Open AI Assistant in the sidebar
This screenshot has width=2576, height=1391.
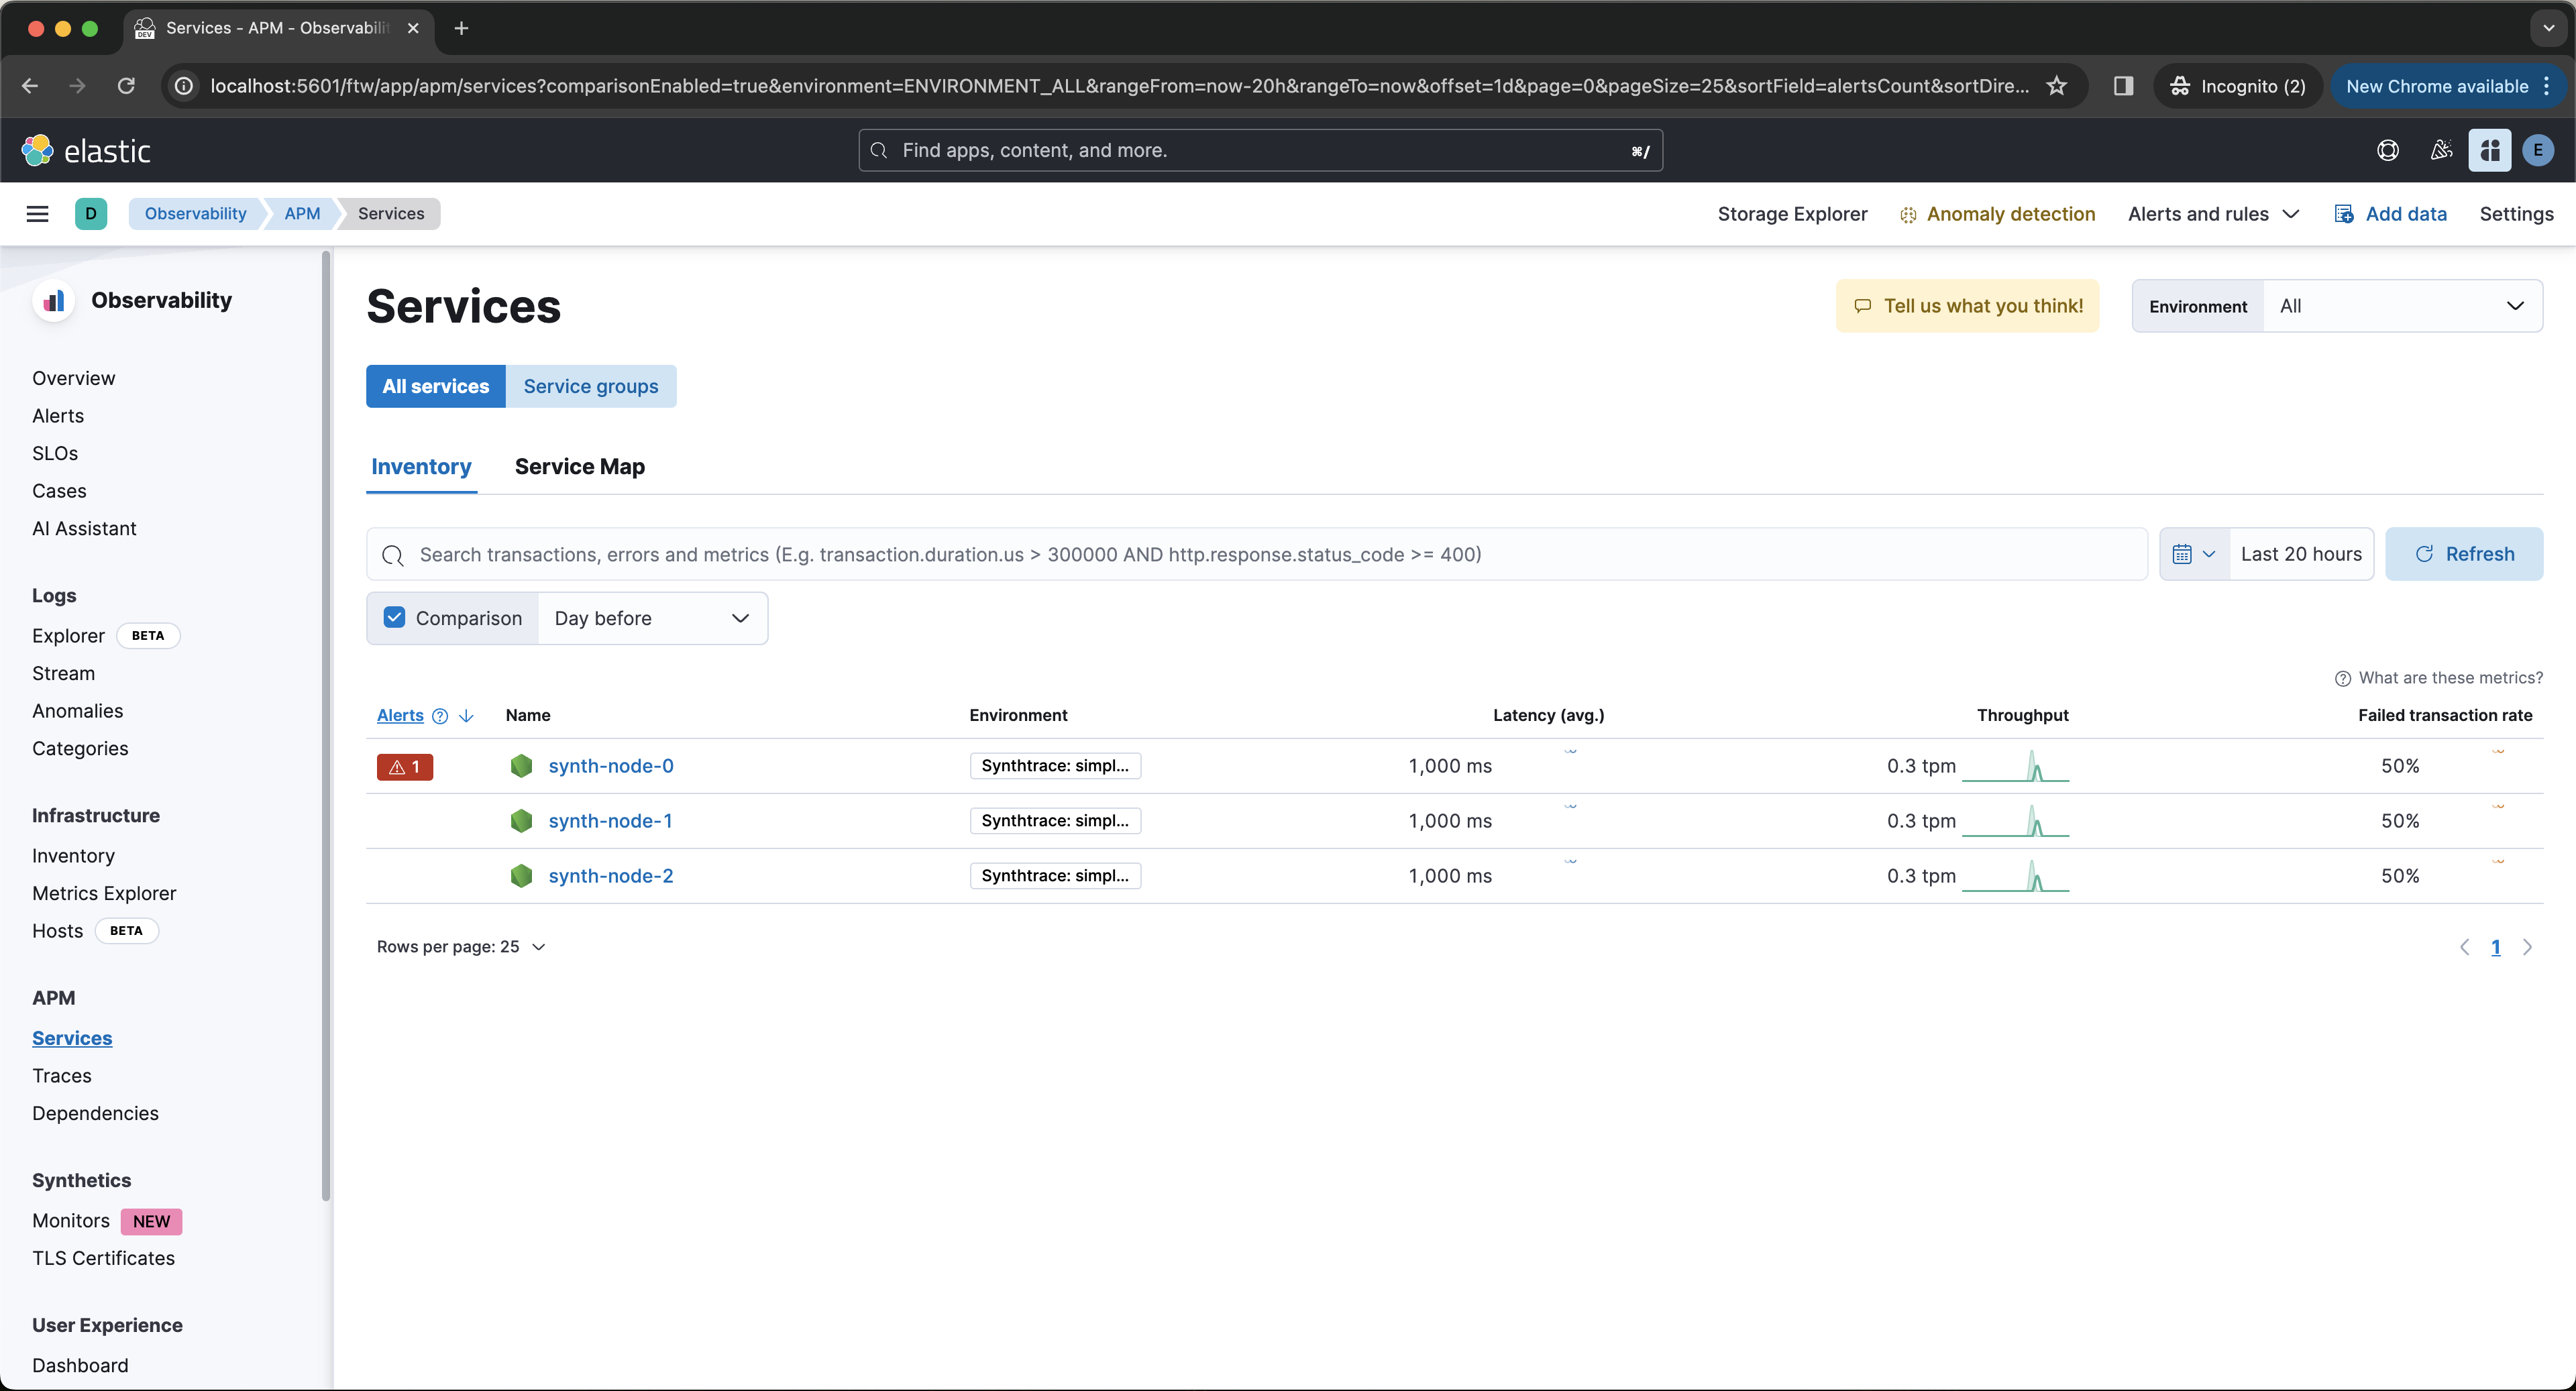pos(84,528)
